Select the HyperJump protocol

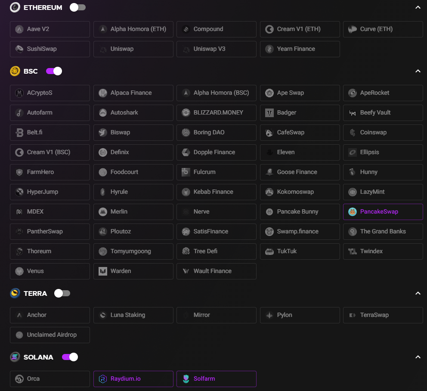(50, 192)
